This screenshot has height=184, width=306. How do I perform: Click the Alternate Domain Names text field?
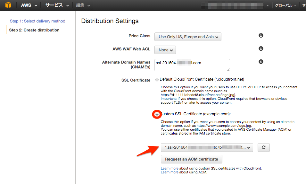[x=192, y=65]
